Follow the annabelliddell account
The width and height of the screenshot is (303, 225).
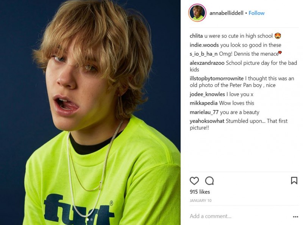coord(256,13)
